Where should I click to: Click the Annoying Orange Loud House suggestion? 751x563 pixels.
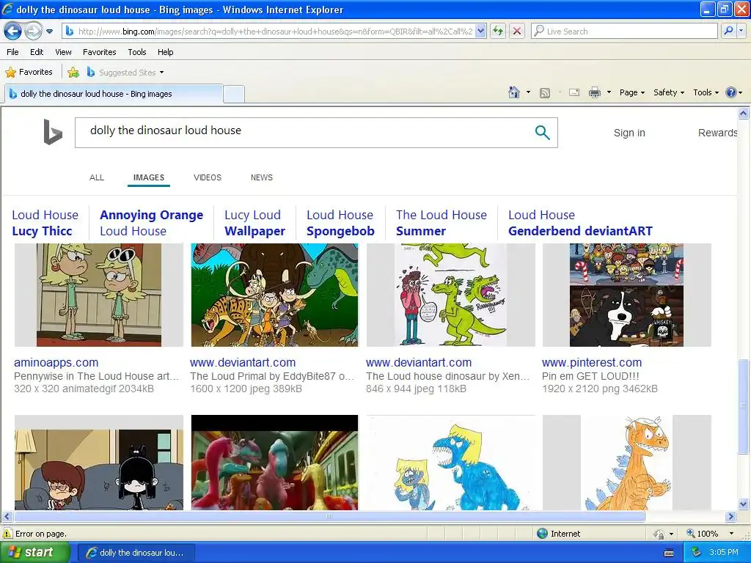pyautogui.click(x=151, y=223)
